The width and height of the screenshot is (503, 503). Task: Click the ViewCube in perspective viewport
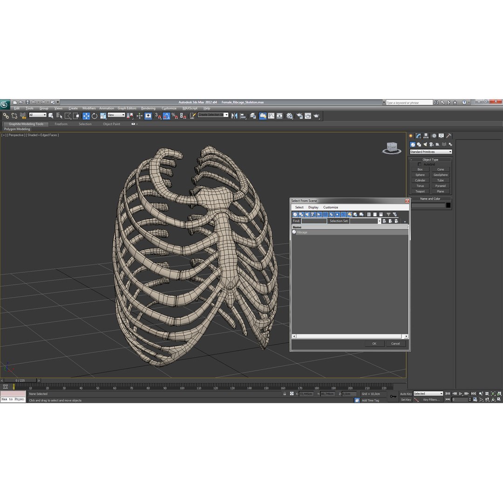[x=392, y=148]
